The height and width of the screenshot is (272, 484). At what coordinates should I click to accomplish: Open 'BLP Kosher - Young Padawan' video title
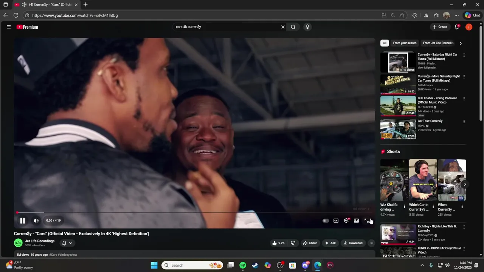[437, 100]
